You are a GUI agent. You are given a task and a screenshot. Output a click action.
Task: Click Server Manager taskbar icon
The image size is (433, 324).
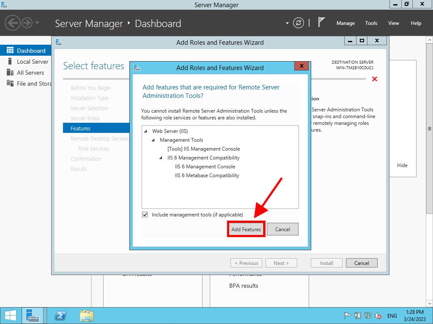pyautogui.click(x=33, y=316)
